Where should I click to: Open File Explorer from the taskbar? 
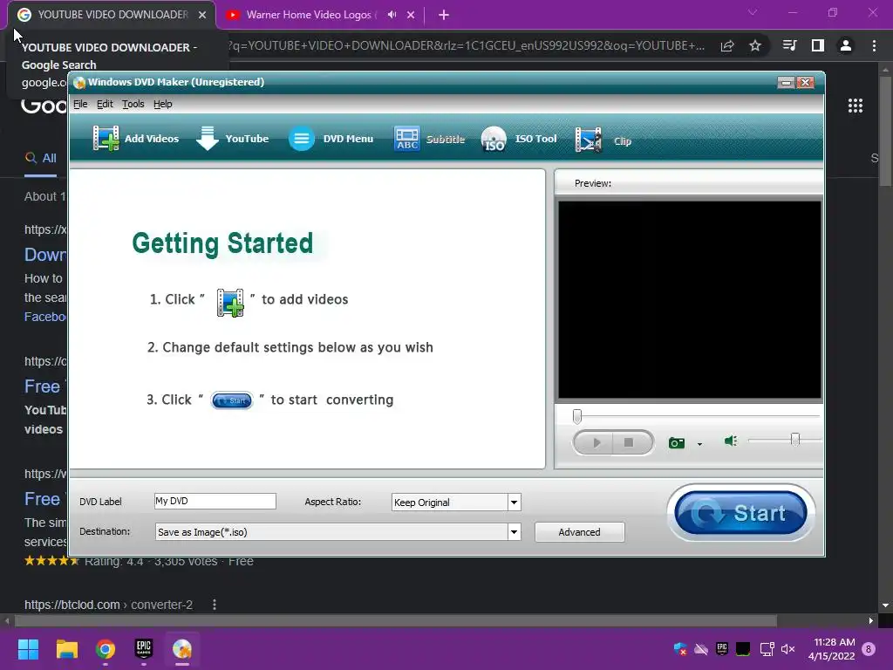click(66, 649)
